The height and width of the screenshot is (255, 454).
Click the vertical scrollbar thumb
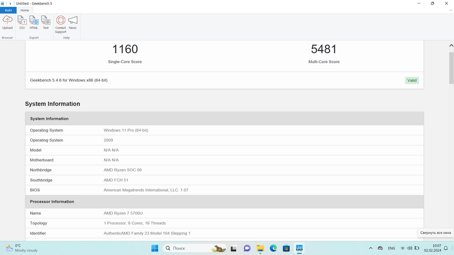[451, 68]
